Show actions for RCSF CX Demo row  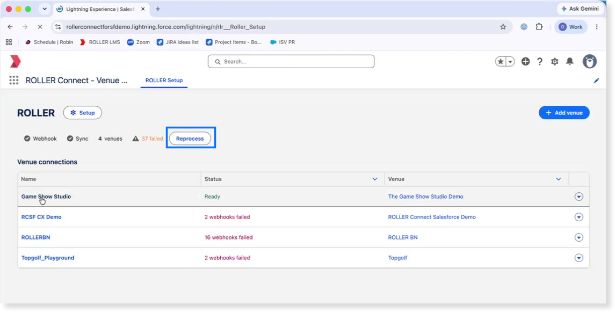[x=578, y=217]
